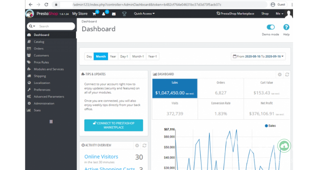Select the Conversion Rate metric tile
This screenshot has width=318, height=170.
221,109
